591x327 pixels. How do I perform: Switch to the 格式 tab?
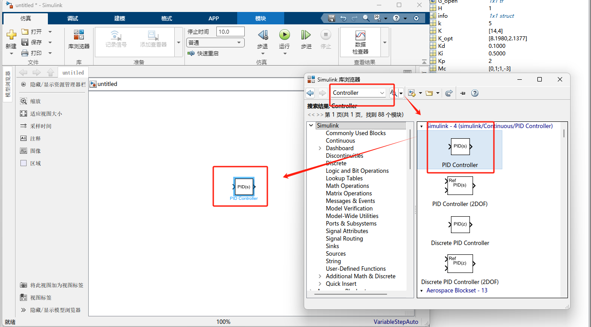tap(167, 19)
